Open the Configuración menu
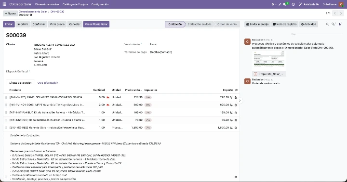Image resolution: width=347 pixels, height=182 pixels. [x=100, y=4]
